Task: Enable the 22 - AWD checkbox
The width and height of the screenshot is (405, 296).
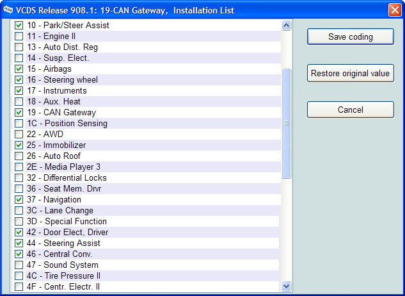Action: pyautogui.click(x=19, y=135)
